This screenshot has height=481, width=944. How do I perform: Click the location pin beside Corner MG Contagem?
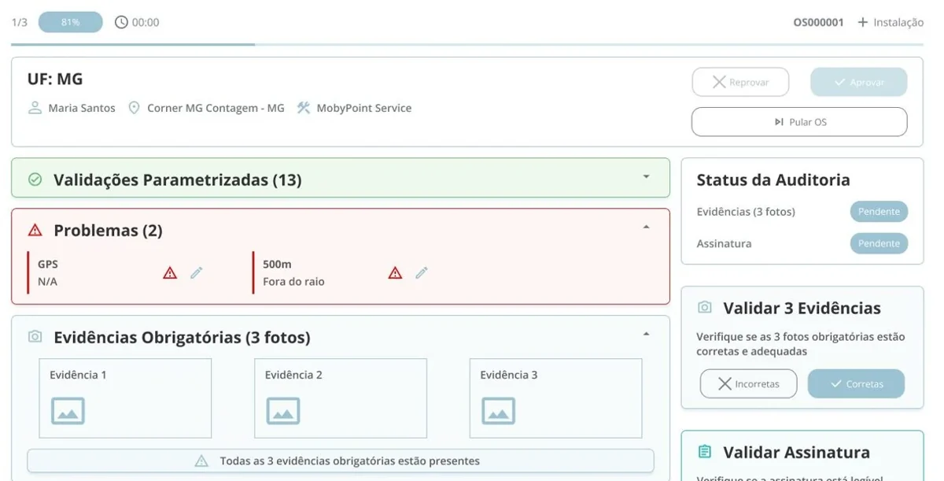[134, 108]
